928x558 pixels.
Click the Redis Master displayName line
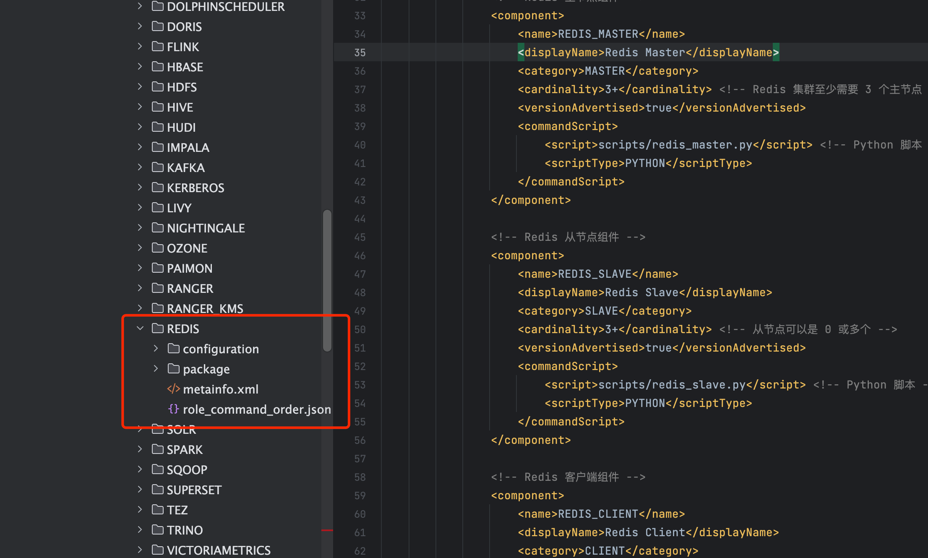[x=648, y=52]
